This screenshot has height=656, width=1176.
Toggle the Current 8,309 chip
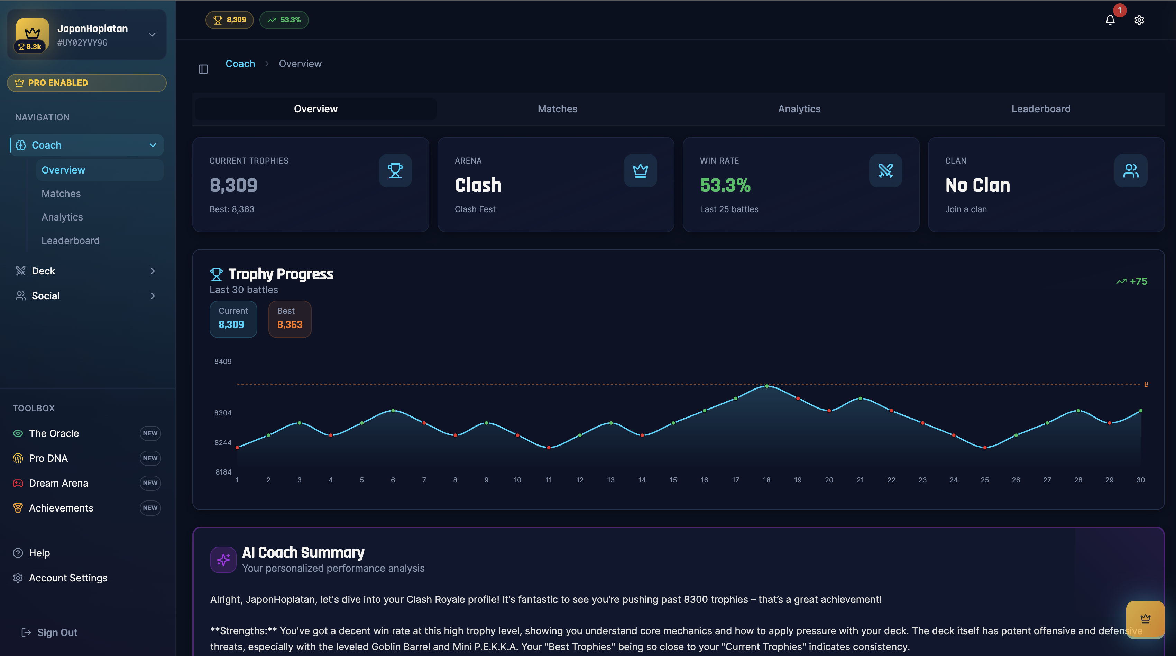[x=233, y=319]
